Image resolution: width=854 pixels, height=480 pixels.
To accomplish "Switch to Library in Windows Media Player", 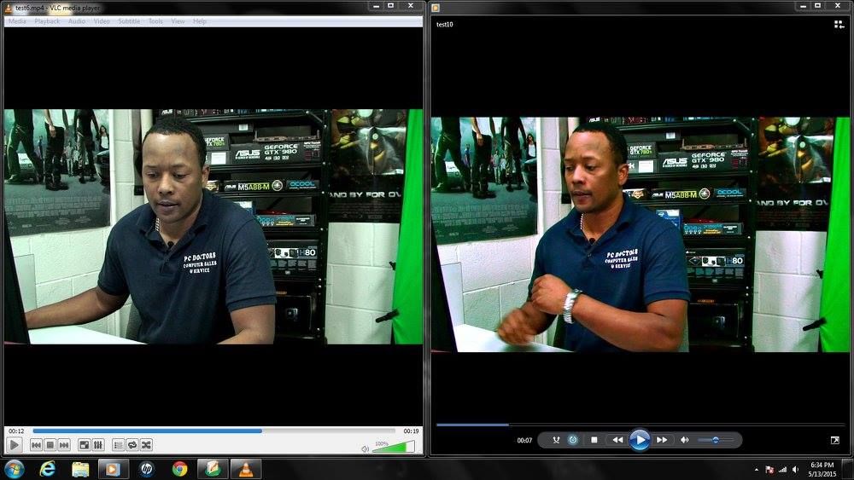I will point(839,25).
